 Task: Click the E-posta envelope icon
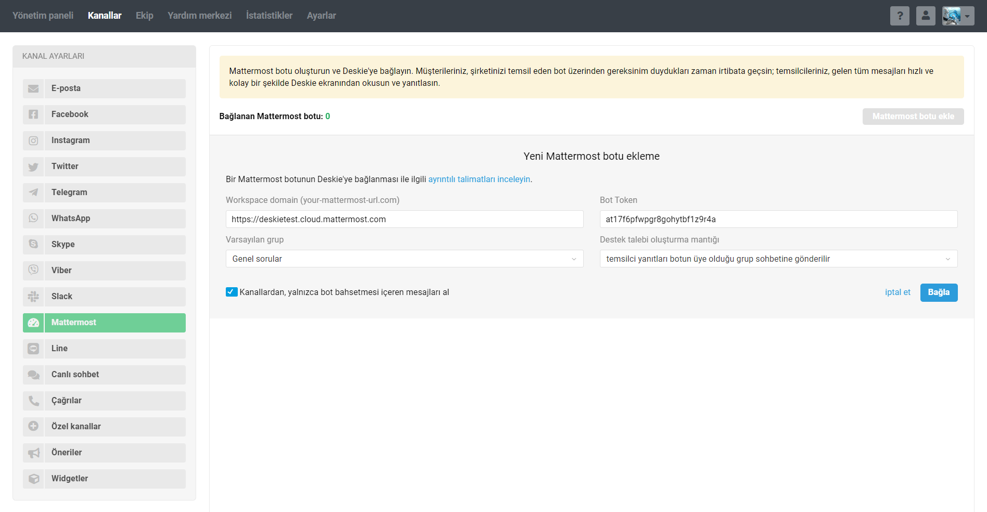[x=33, y=88]
